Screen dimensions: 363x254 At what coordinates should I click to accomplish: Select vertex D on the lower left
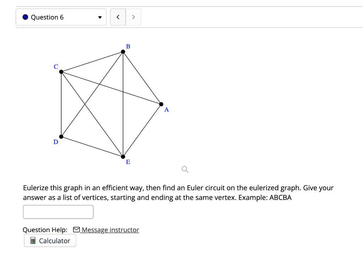point(62,136)
